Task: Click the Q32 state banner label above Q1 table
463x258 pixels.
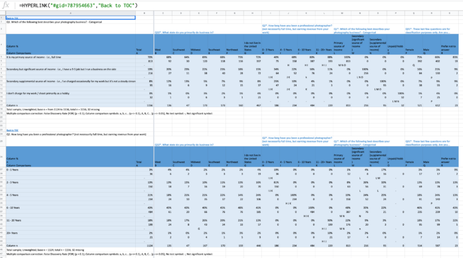Action: pyautogui.click(x=183, y=32)
